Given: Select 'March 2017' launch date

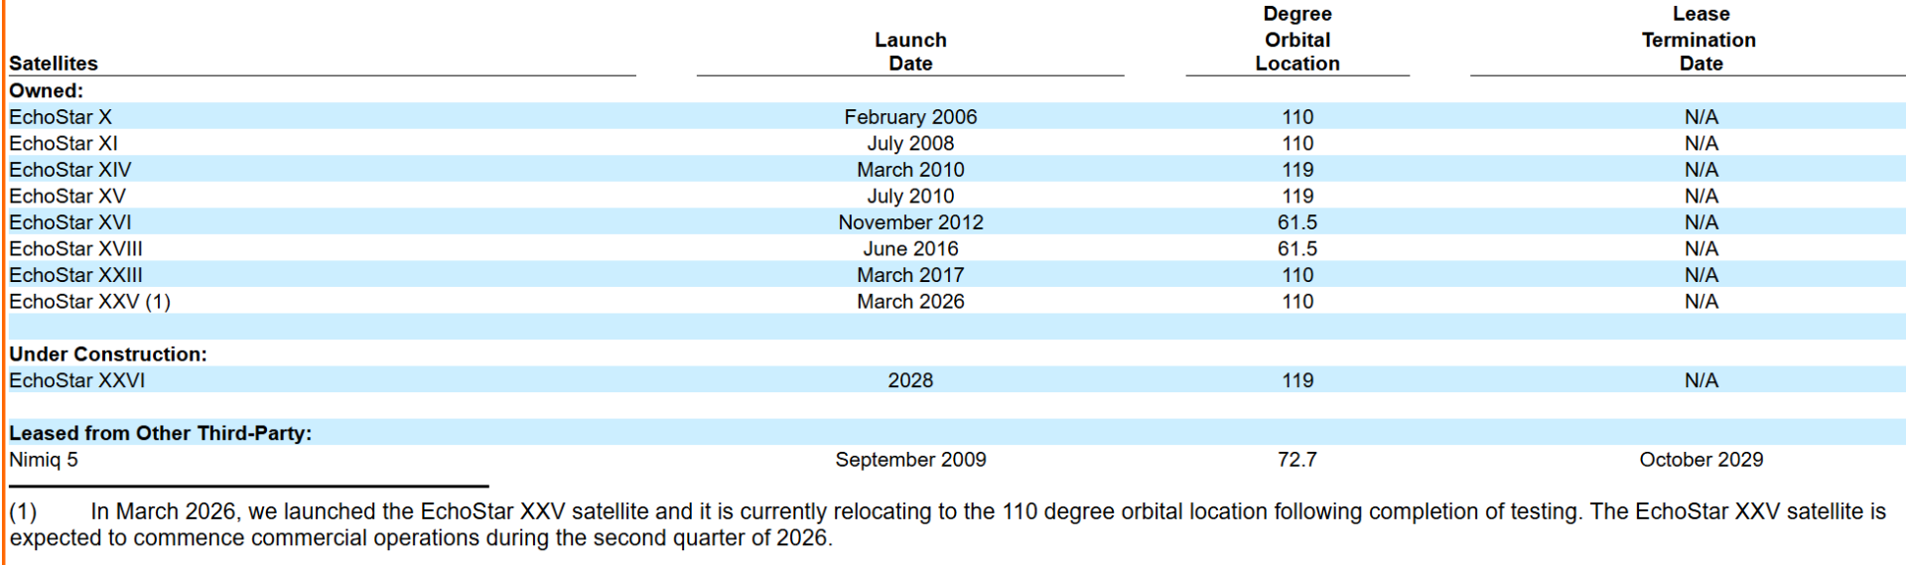Looking at the screenshot, I should [x=910, y=275].
